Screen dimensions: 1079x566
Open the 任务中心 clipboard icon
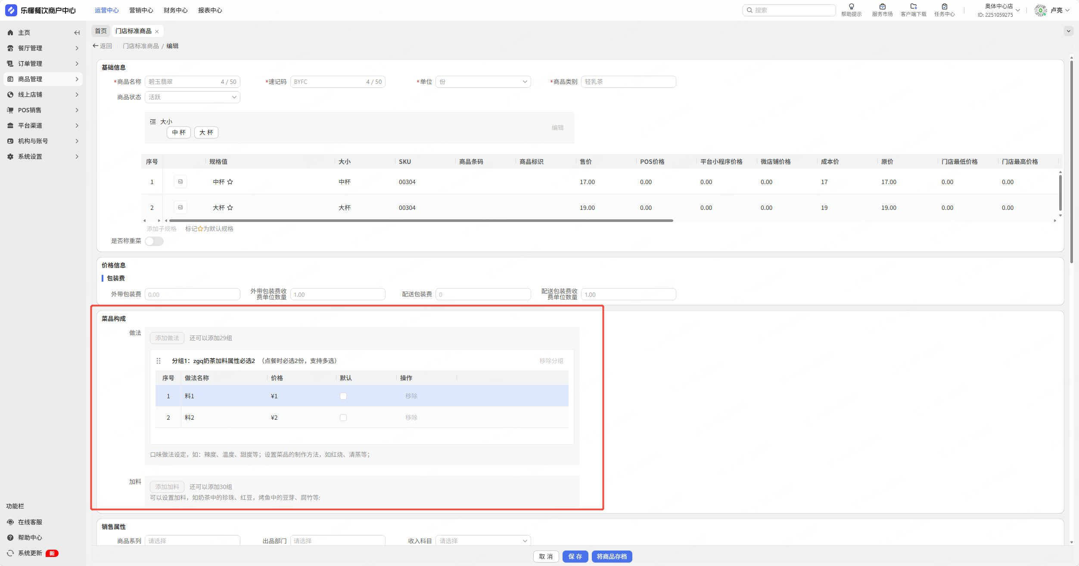coord(944,7)
